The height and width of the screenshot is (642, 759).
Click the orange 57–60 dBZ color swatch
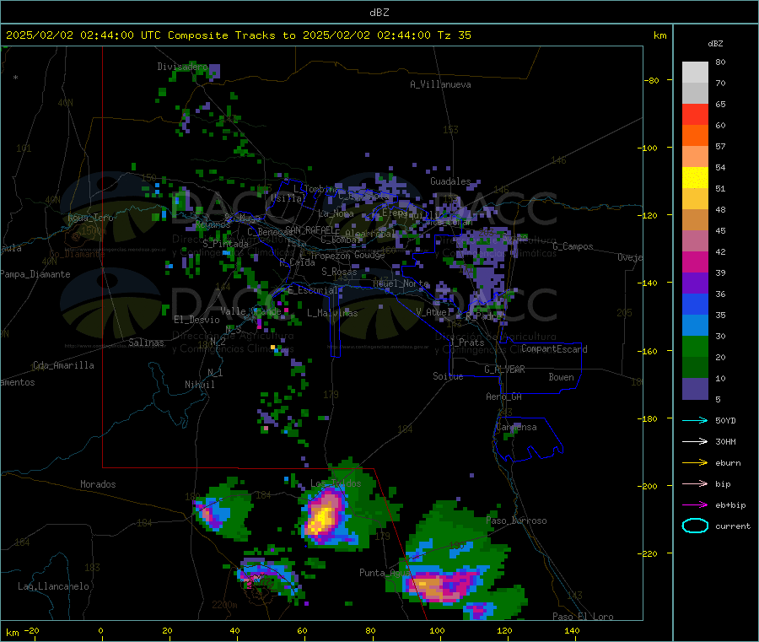click(x=695, y=136)
